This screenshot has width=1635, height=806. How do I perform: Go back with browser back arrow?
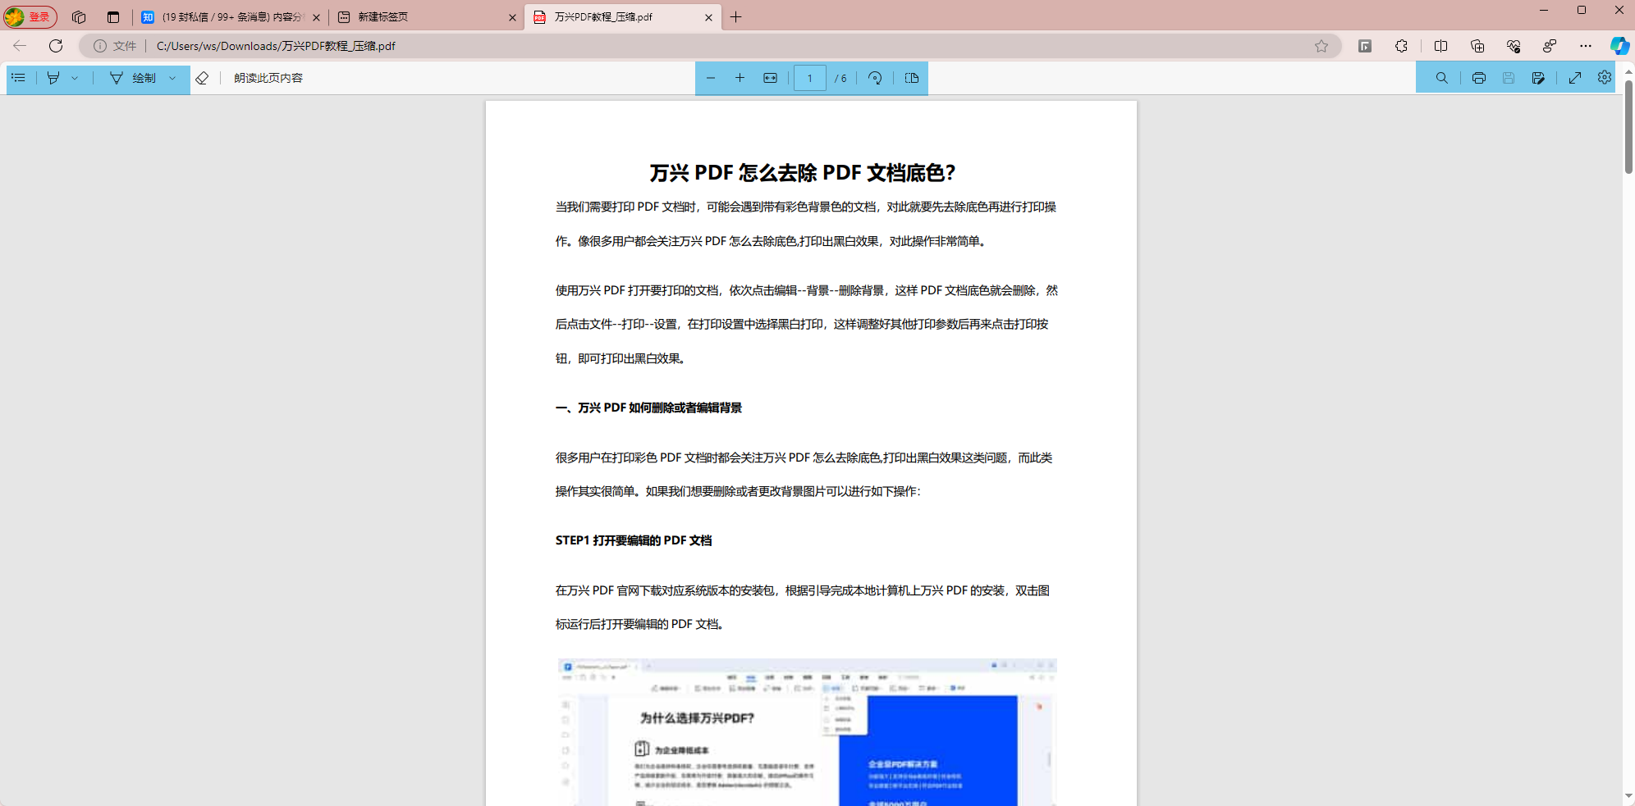20,46
